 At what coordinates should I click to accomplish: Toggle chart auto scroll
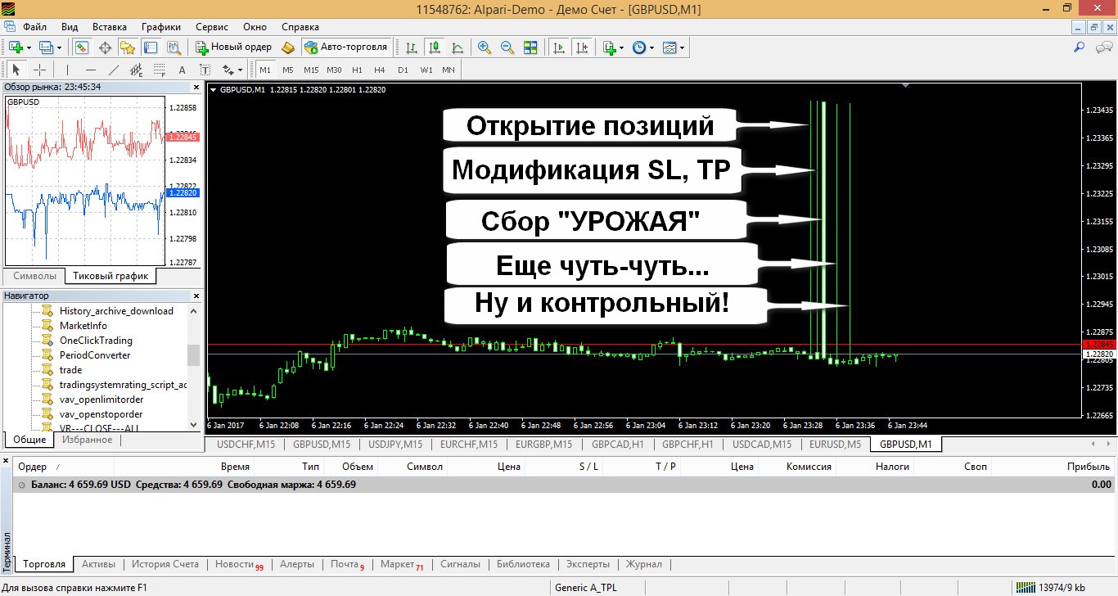point(559,47)
